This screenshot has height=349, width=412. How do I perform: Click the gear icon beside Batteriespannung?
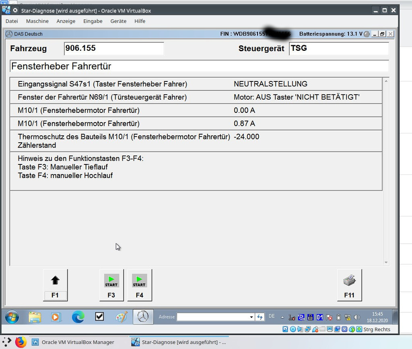pyautogui.click(x=367, y=34)
